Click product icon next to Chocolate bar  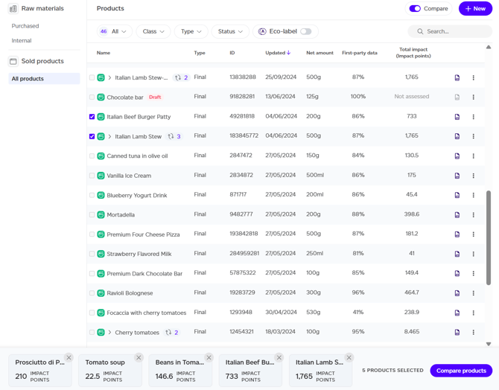[x=101, y=97]
